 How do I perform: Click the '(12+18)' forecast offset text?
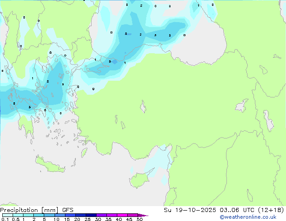point(271,210)
